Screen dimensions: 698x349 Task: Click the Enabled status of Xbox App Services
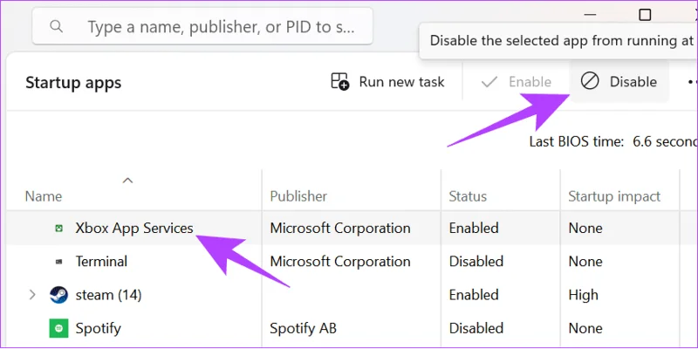coord(474,228)
